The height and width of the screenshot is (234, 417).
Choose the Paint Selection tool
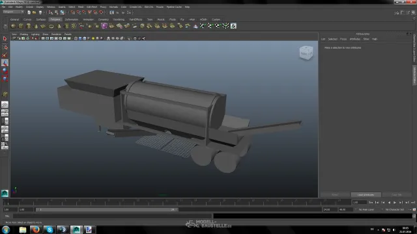pyautogui.click(x=5, y=55)
